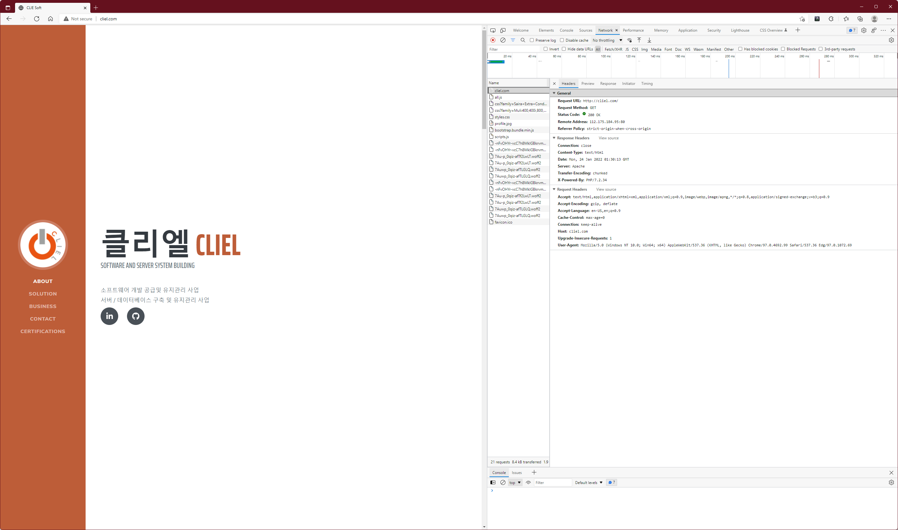
Task: Open the Default levels dropdown
Action: coord(589,482)
